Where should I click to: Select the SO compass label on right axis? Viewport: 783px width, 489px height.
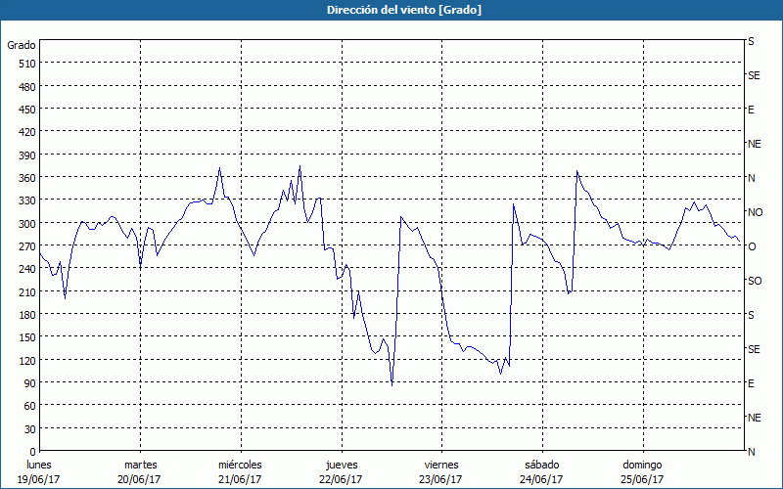coord(755,281)
